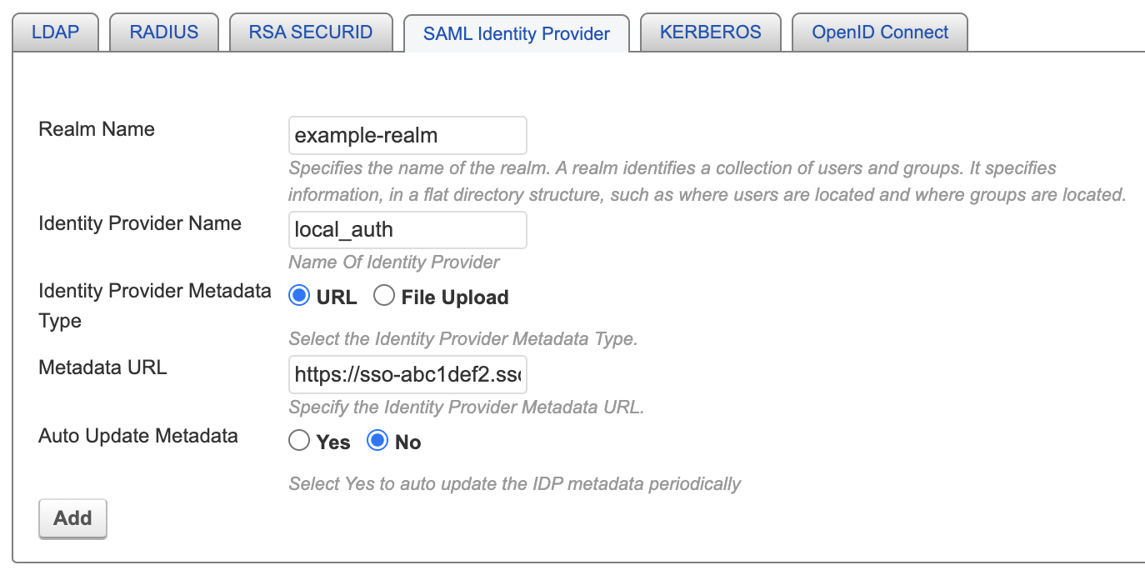Click inside the Realm Name field

407,135
